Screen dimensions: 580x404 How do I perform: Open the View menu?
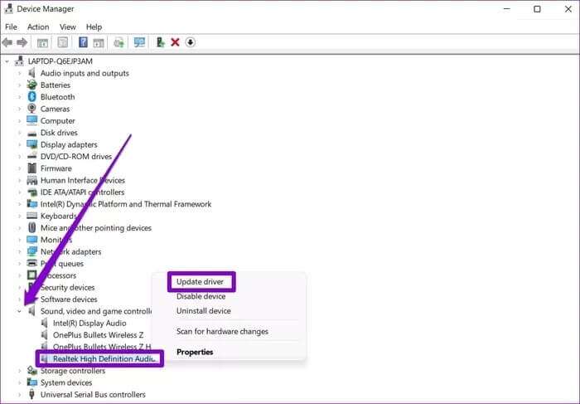pyautogui.click(x=68, y=27)
